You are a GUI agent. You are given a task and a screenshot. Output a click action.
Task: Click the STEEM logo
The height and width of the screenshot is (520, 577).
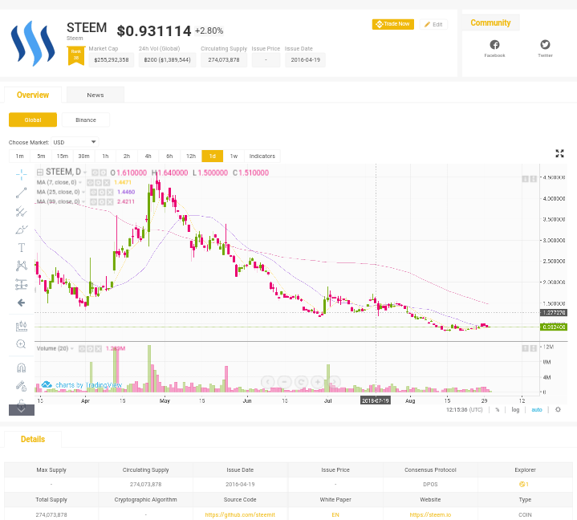33,43
